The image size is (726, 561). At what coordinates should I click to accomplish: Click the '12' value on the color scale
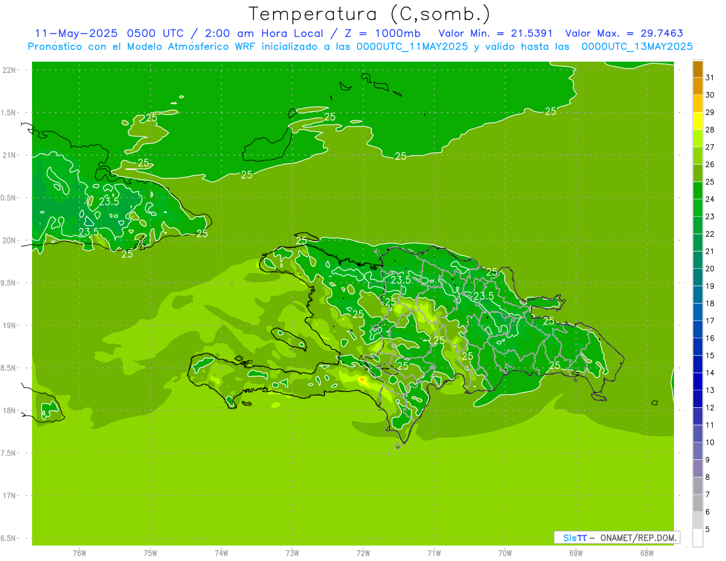pos(710,407)
